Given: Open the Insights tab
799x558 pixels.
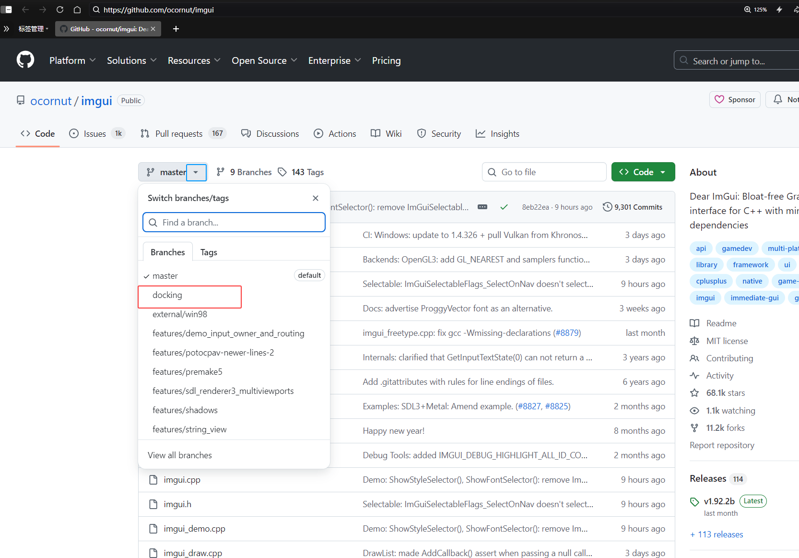Looking at the screenshot, I should tap(497, 133).
